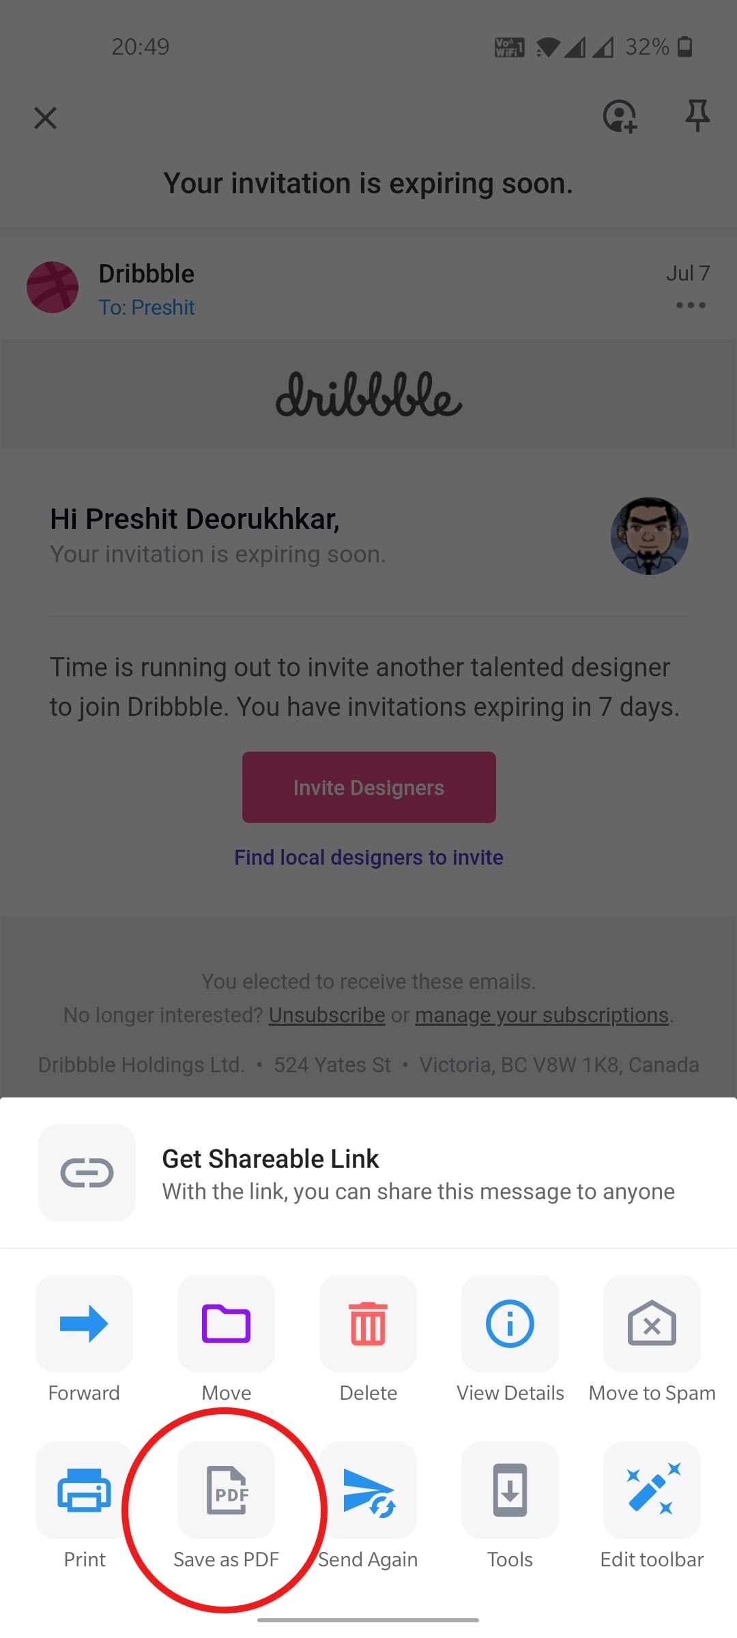This screenshot has height=1638, width=737.
Task: Move this email to Spam
Action: click(652, 1323)
